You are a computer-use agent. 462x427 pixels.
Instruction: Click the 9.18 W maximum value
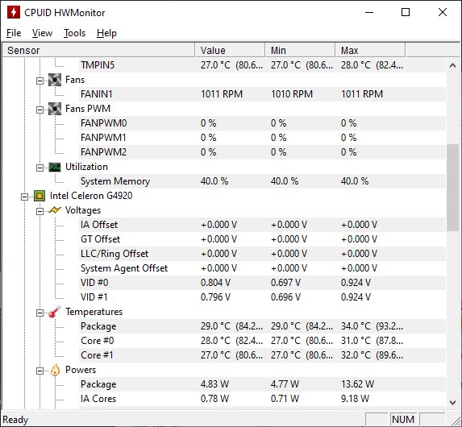tap(355, 399)
